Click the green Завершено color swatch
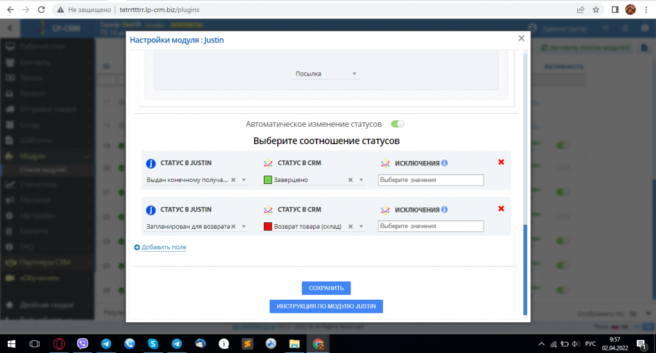The image size is (656, 353). click(x=268, y=180)
